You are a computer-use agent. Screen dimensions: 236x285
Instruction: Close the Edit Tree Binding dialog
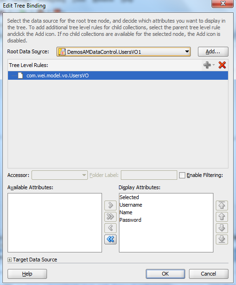pos(222,4)
